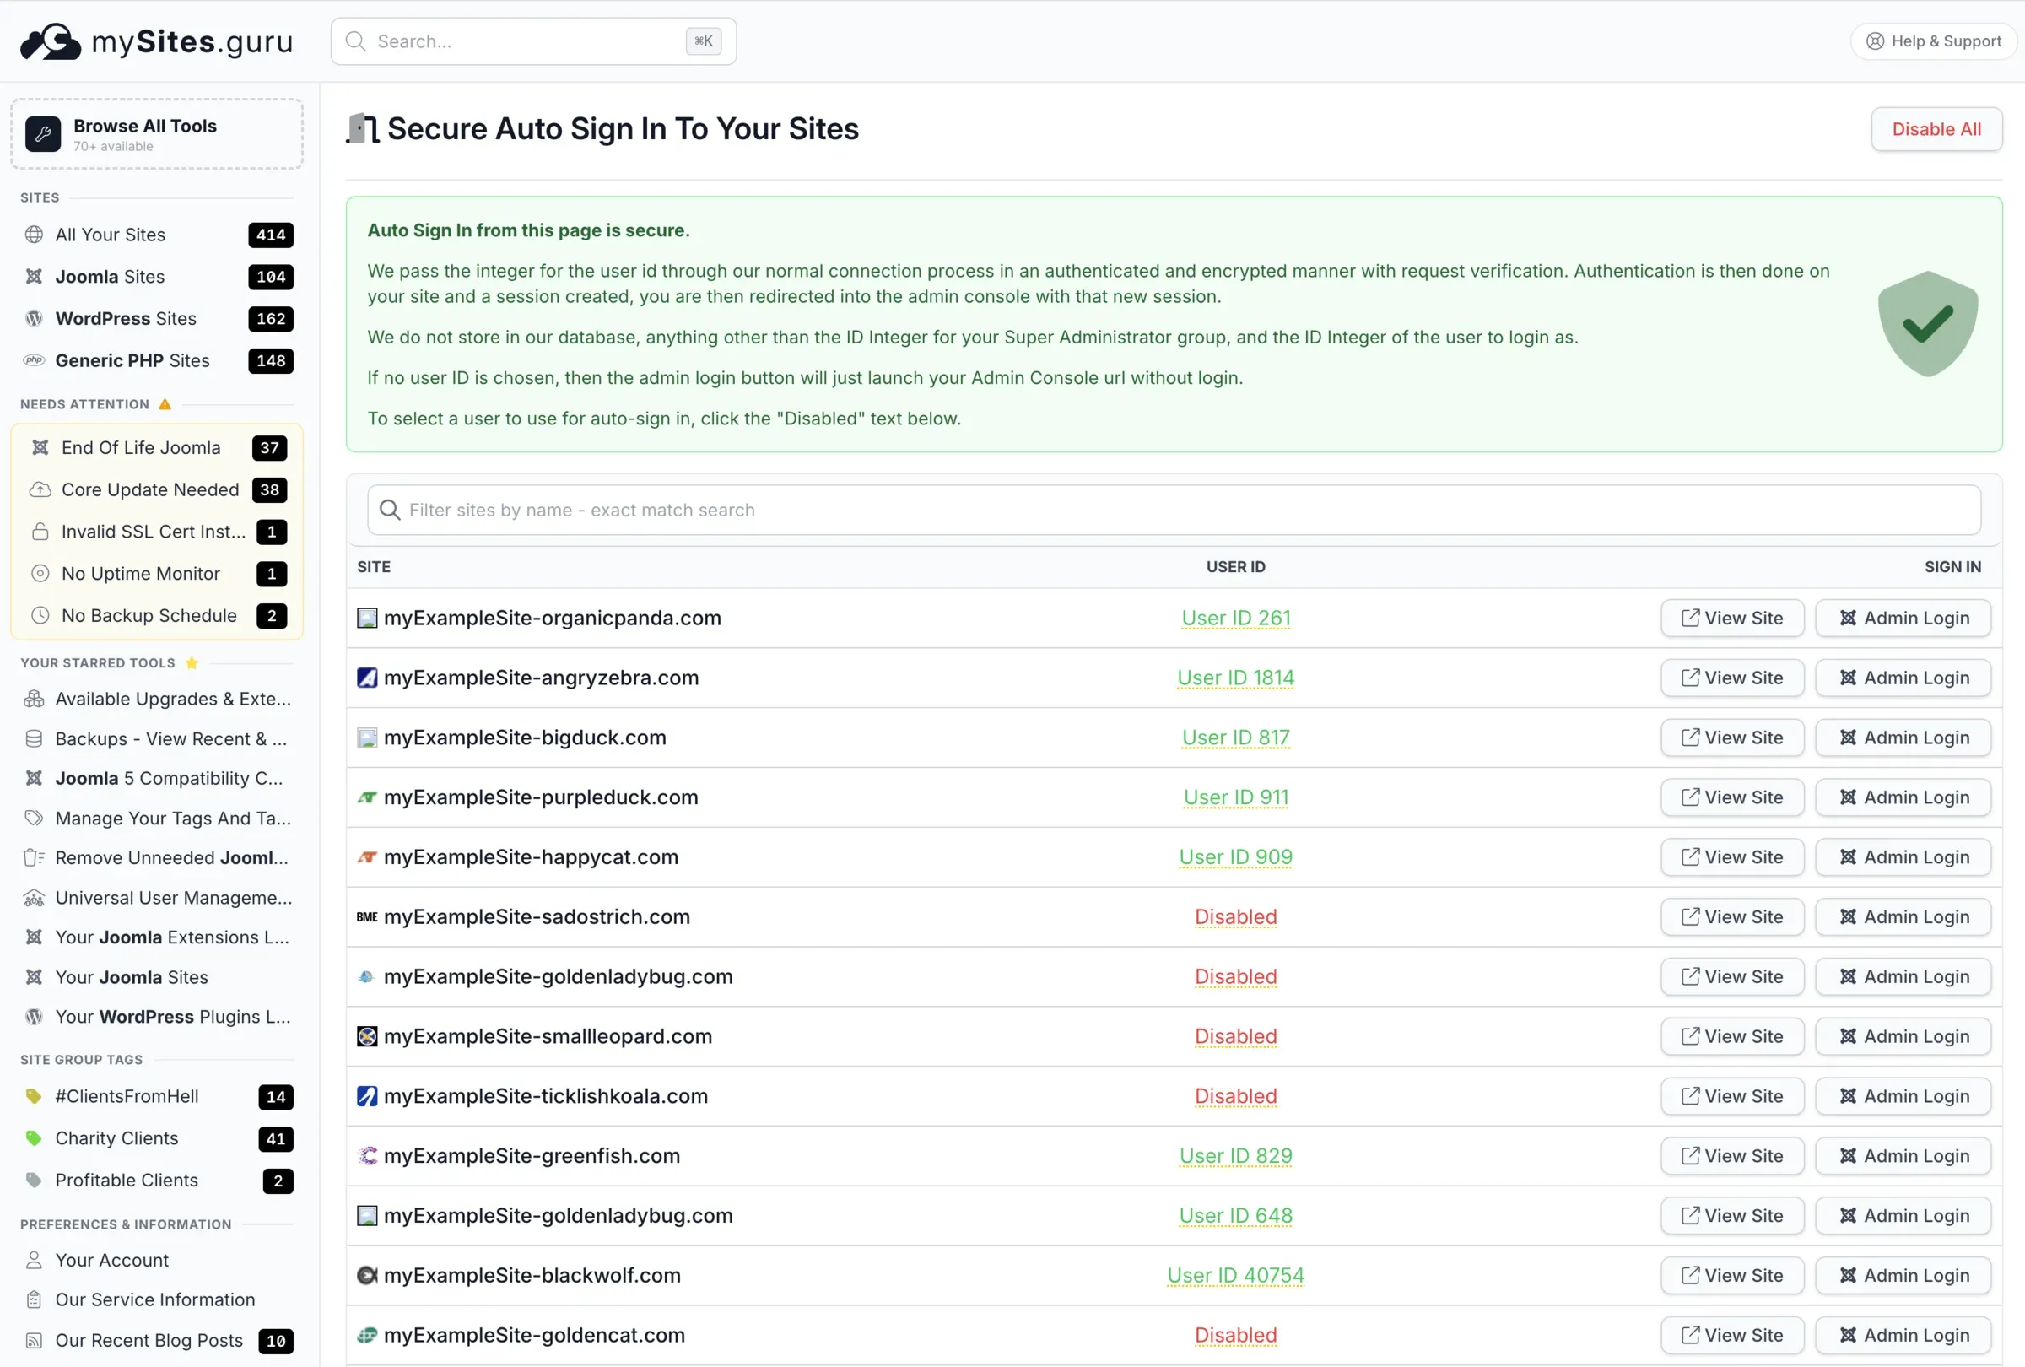Enable auto sign-in for myExampleSite-goldencat.com

pyautogui.click(x=1234, y=1336)
